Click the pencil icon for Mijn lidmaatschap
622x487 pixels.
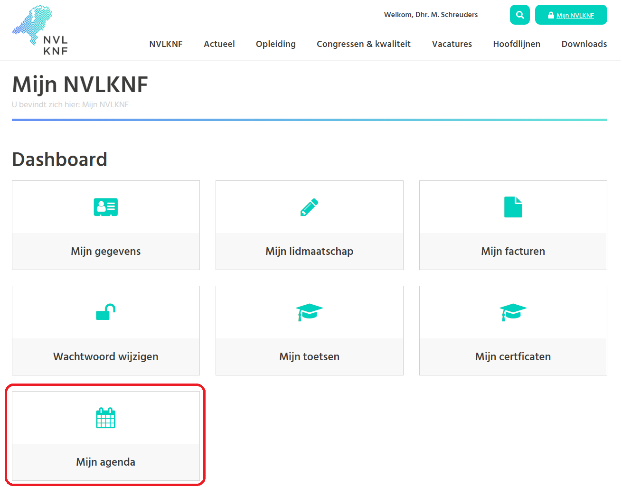point(310,207)
